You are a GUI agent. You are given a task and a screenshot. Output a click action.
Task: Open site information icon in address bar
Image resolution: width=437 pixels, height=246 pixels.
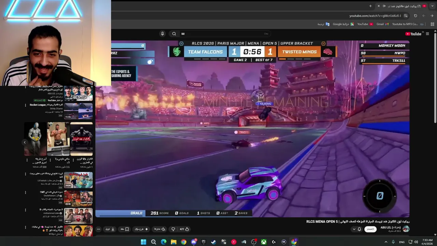click(406, 16)
